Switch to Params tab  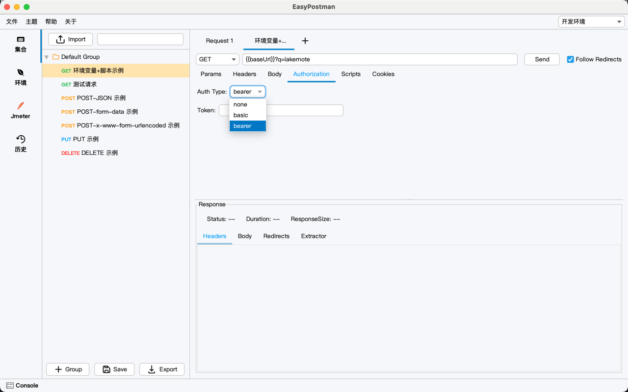click(x=211, y=74)
